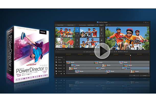Select the first Bicycle clip on Camera 1
156x102 pixels.
80,62
